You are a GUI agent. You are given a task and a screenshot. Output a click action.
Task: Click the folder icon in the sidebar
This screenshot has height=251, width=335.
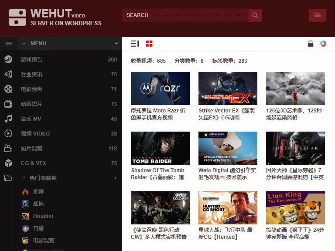pyautogui.click(x=8, y=178)
